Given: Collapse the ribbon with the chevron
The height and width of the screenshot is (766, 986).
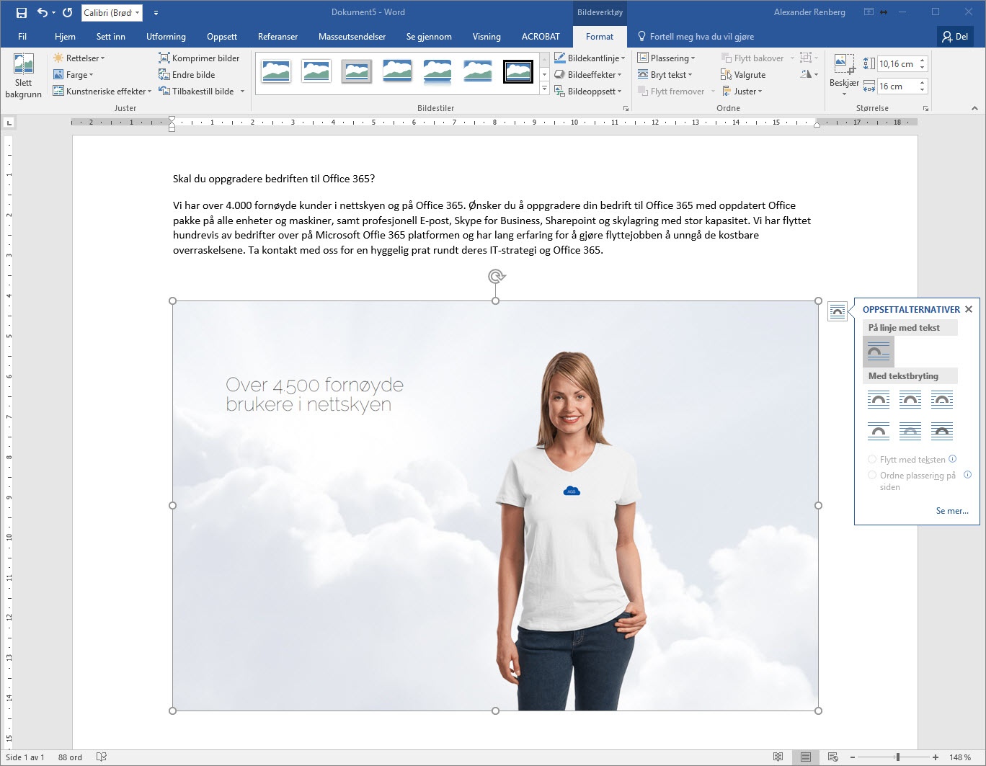Looking at the screenshot, I should (x=974, y=108).
